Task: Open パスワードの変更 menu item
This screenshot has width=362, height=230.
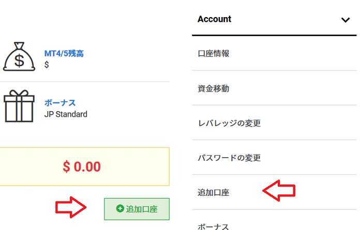Action: pos(229,158)
